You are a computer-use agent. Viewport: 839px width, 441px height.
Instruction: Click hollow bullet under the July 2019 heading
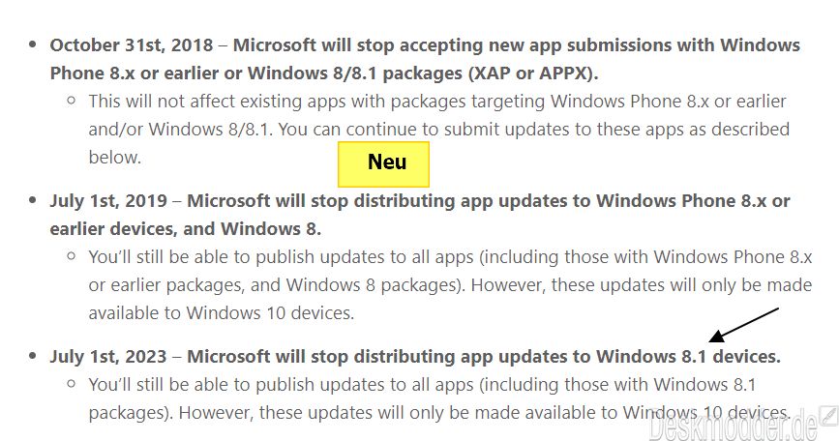pos(72,256)
